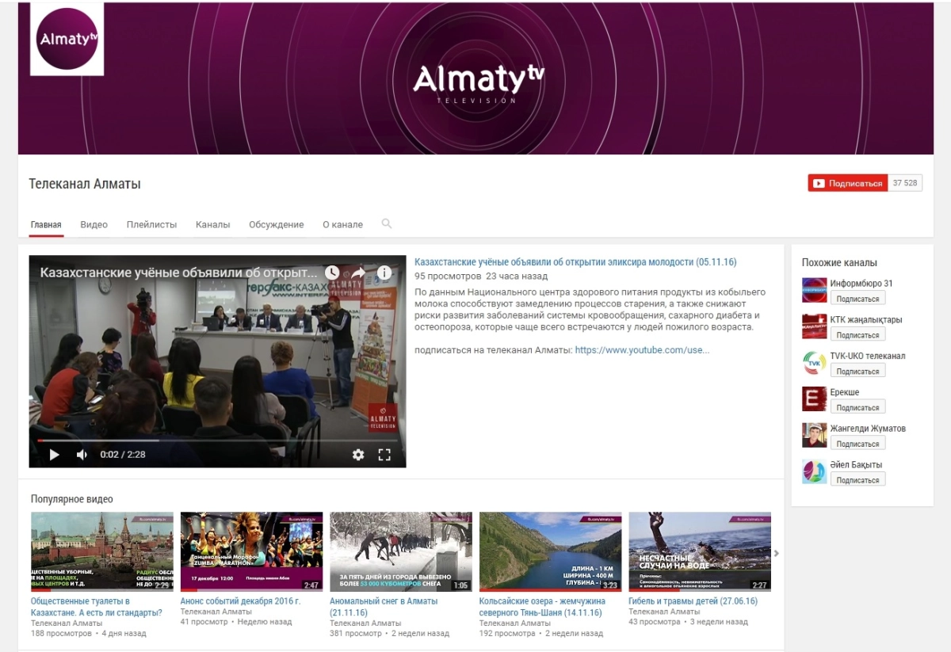Open player settings gear
The image size is (951, 652).
click(358, 455)
